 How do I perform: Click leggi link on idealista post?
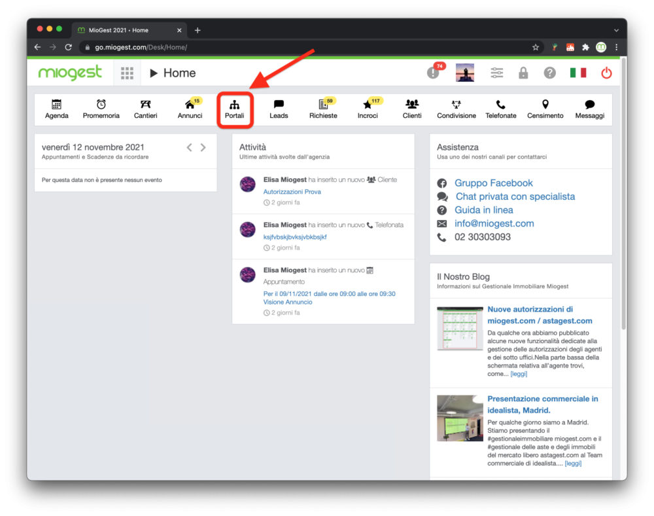573,463
